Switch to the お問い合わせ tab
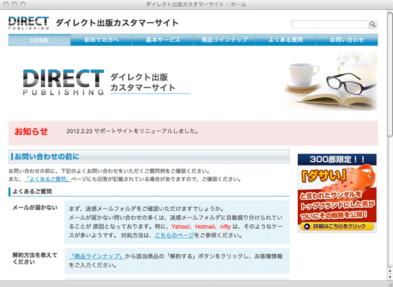This screenshot has width=393, height=287. tap(347, 40)
